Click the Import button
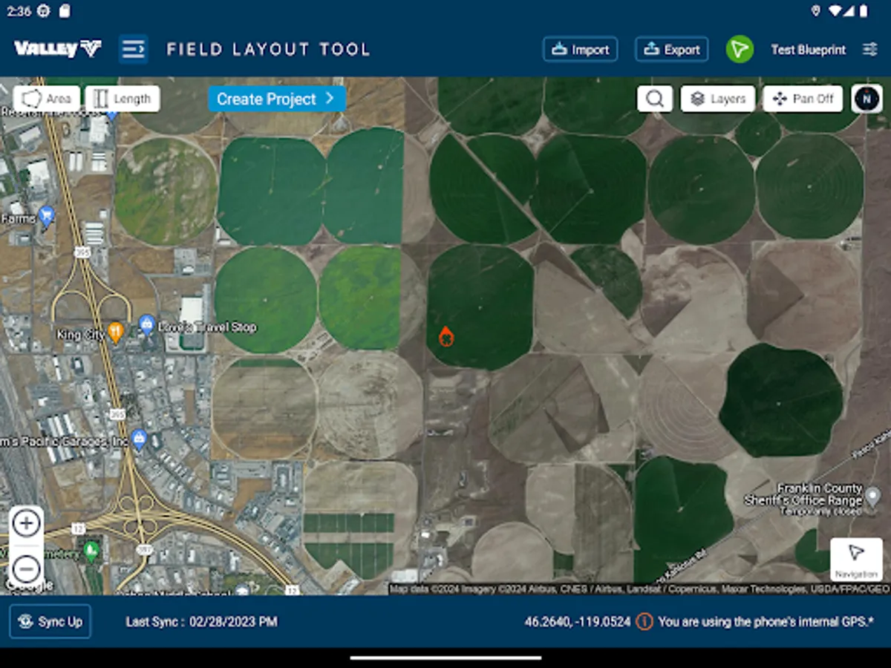This screenshot has height=668, width=891. pos(580,49)
